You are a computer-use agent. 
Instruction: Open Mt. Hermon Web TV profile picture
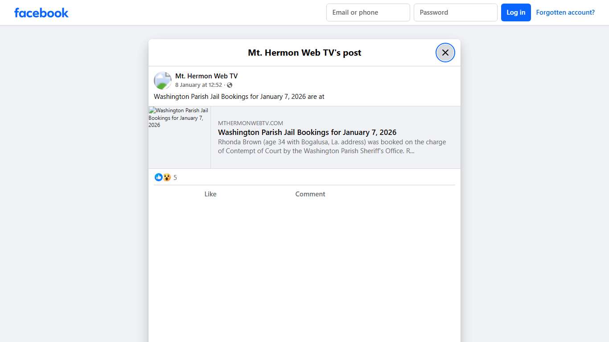(x=163, y=81)
